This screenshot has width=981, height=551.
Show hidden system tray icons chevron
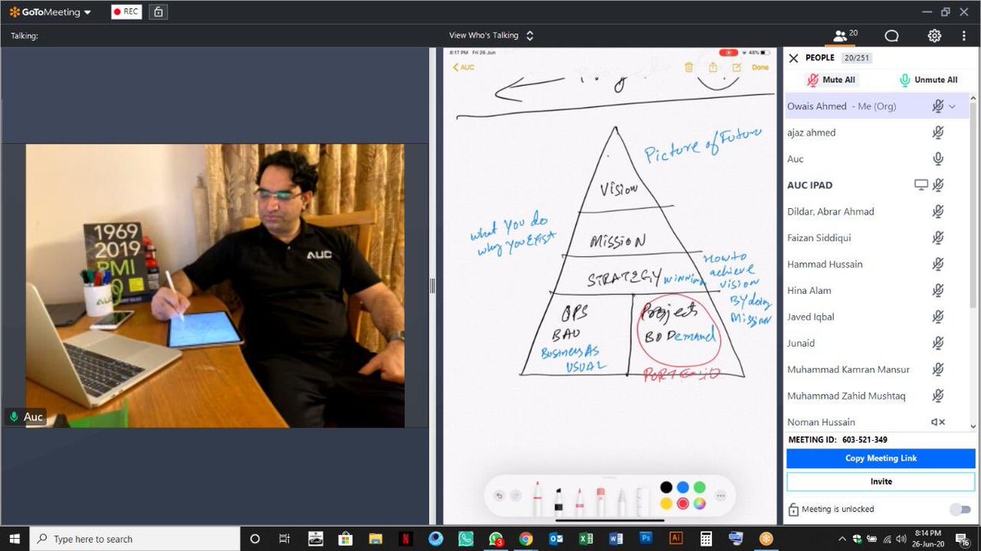click(842, 539)
